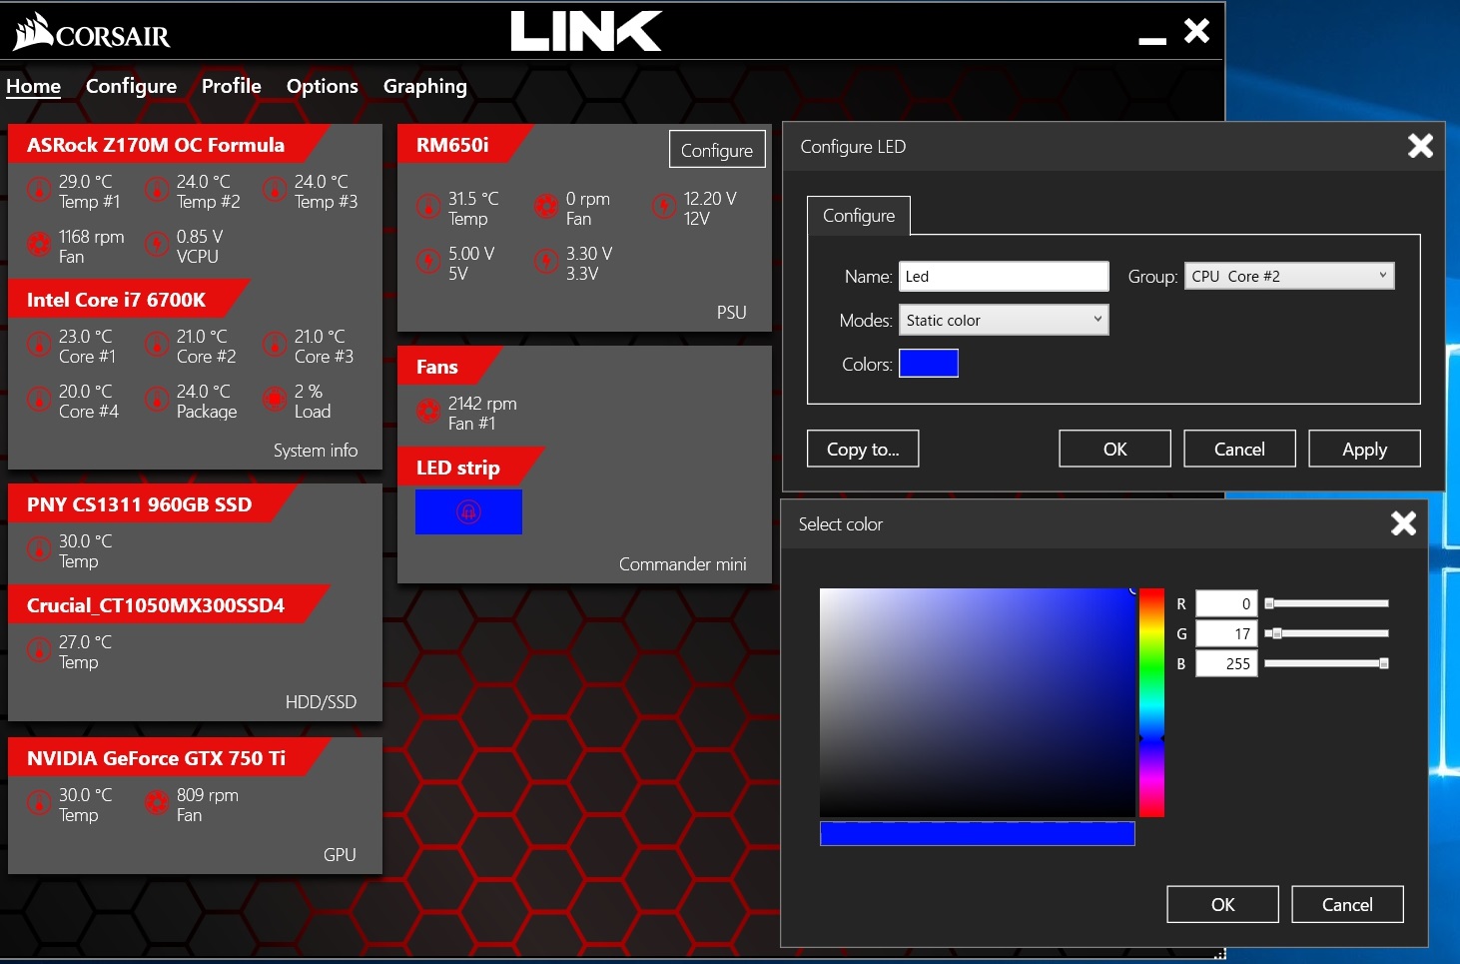This screenshot has width=1460, height=964.
Task: Click the Core #4 temperature icon
Action: click(39, 399)
